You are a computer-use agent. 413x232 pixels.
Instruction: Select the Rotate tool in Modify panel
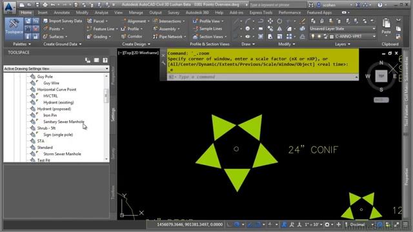[279, 21]
